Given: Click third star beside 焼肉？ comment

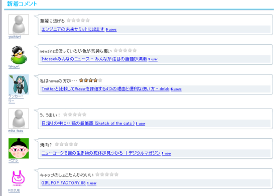Looking at the screenshot, I should tap(66, 144).
